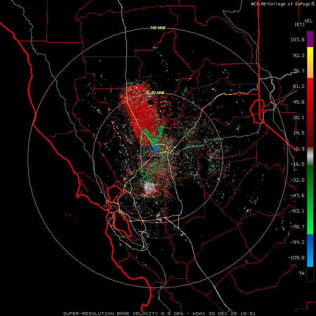Click the -0.9 legend value
The width and height of the screenshot is (316, 316).
tap(299, 149)
